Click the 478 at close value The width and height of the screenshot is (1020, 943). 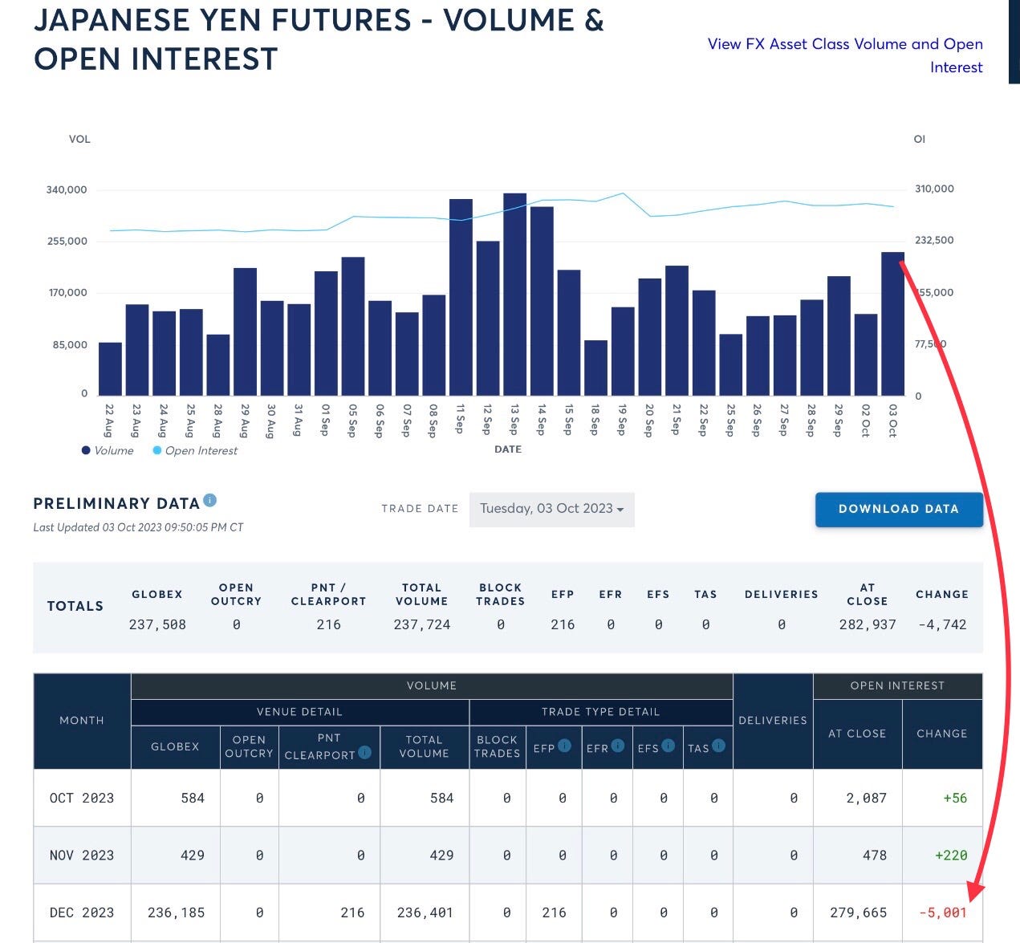[875, 856]
